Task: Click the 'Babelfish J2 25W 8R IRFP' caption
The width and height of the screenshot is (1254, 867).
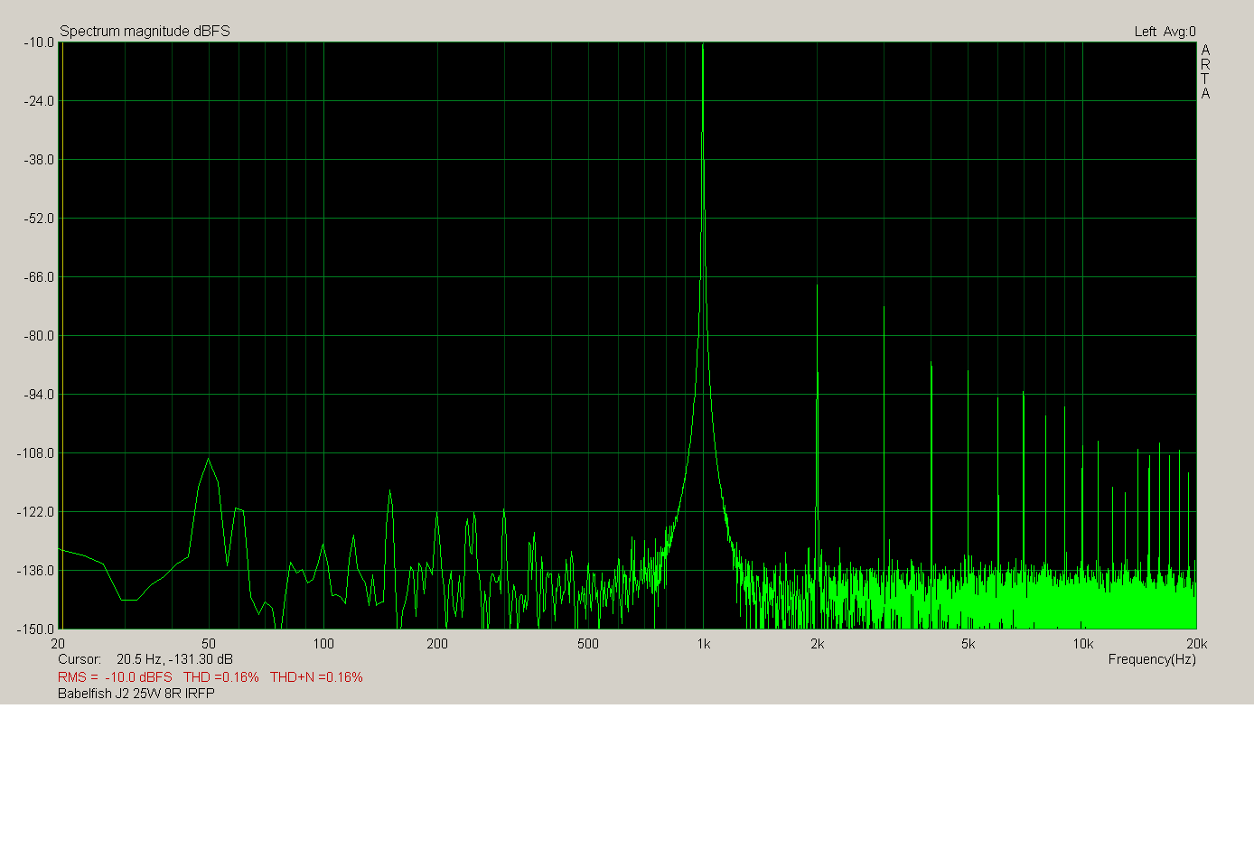Action: click(136, 694)
